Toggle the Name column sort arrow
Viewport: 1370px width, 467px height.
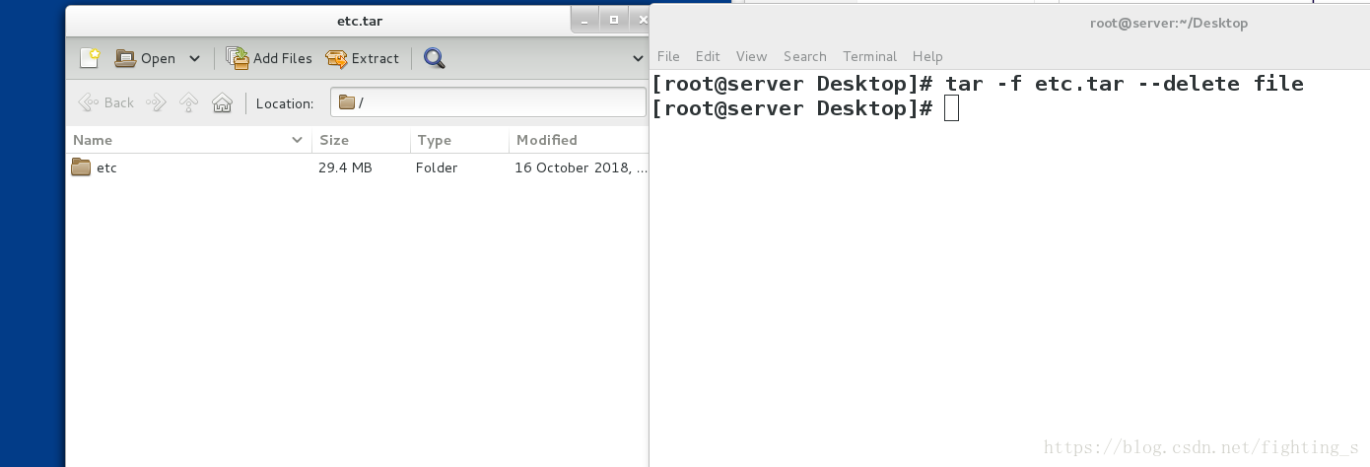[x=297, y=140]
